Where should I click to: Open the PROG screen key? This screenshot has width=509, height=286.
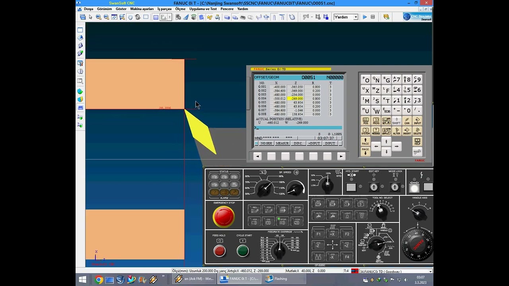(376, 121)
